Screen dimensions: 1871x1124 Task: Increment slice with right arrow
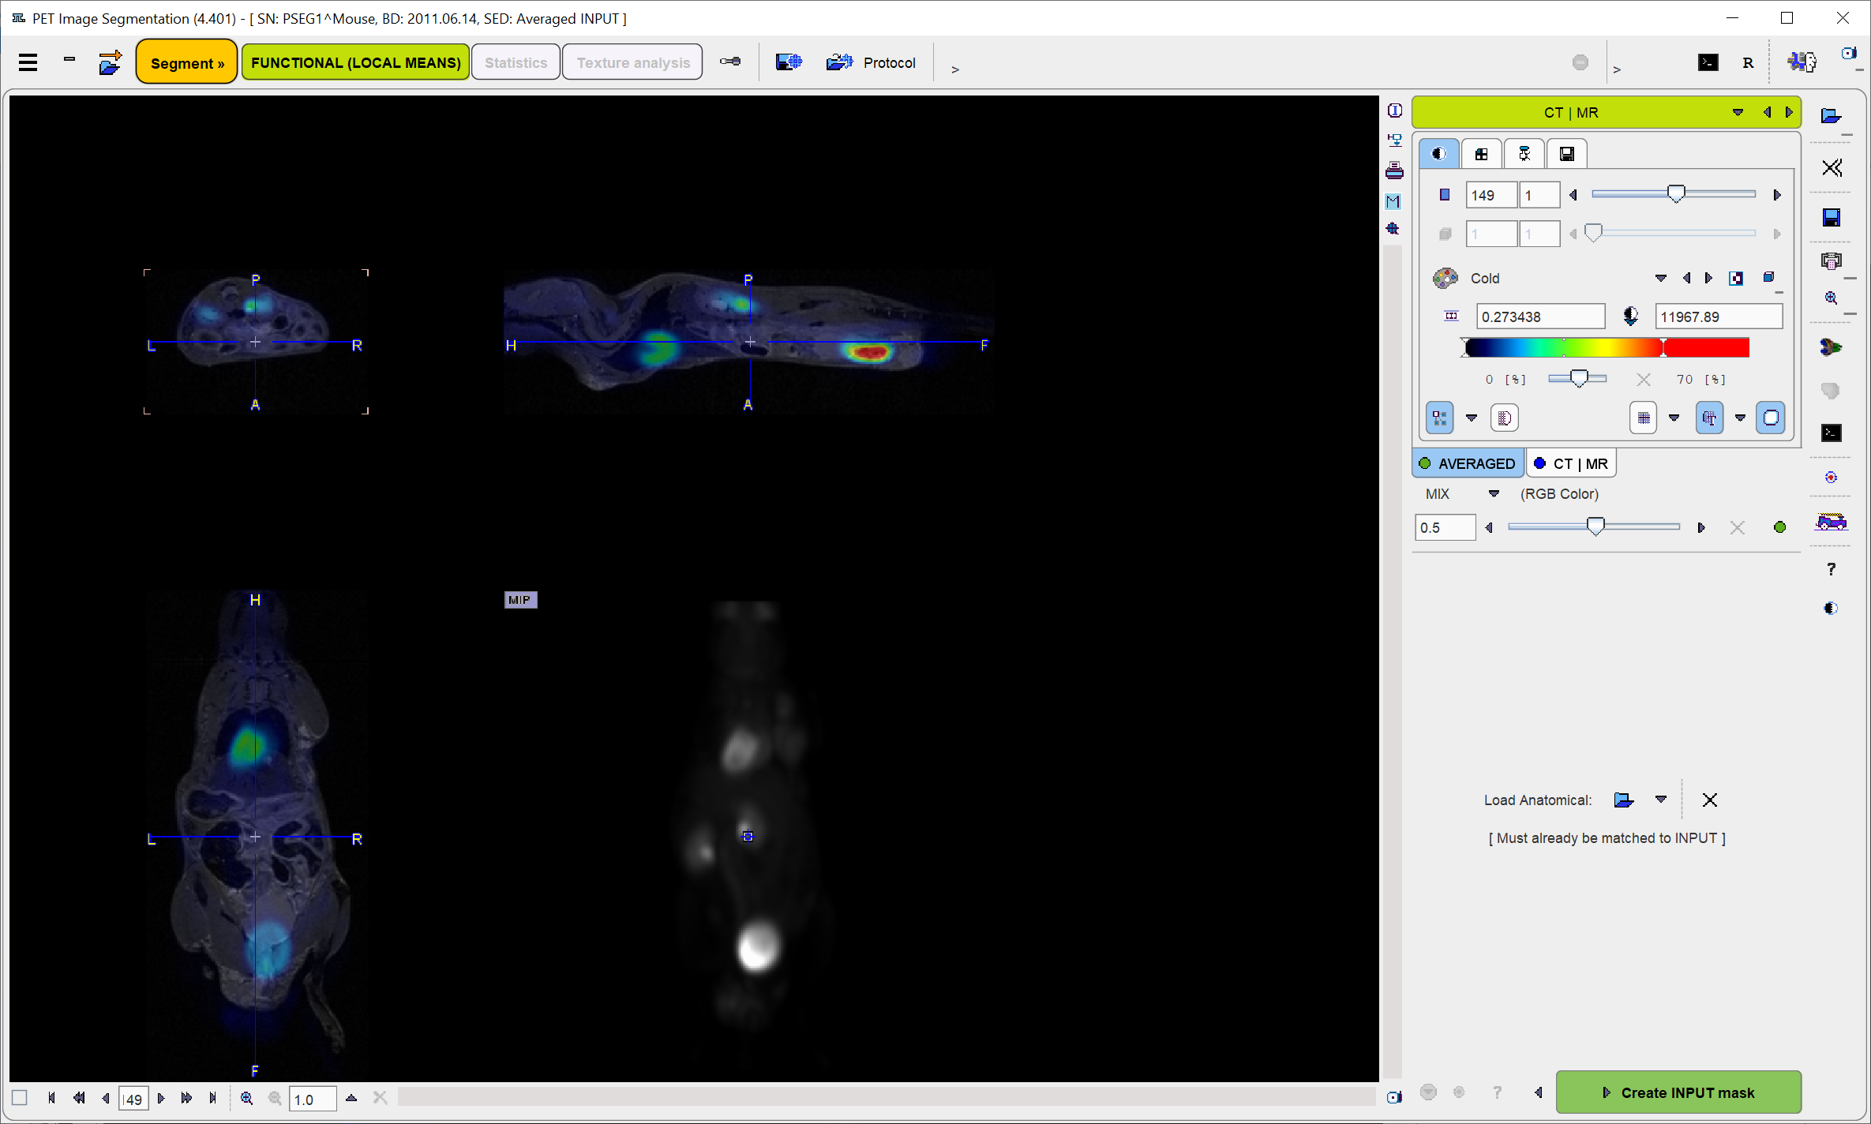tap(1777, 195)
